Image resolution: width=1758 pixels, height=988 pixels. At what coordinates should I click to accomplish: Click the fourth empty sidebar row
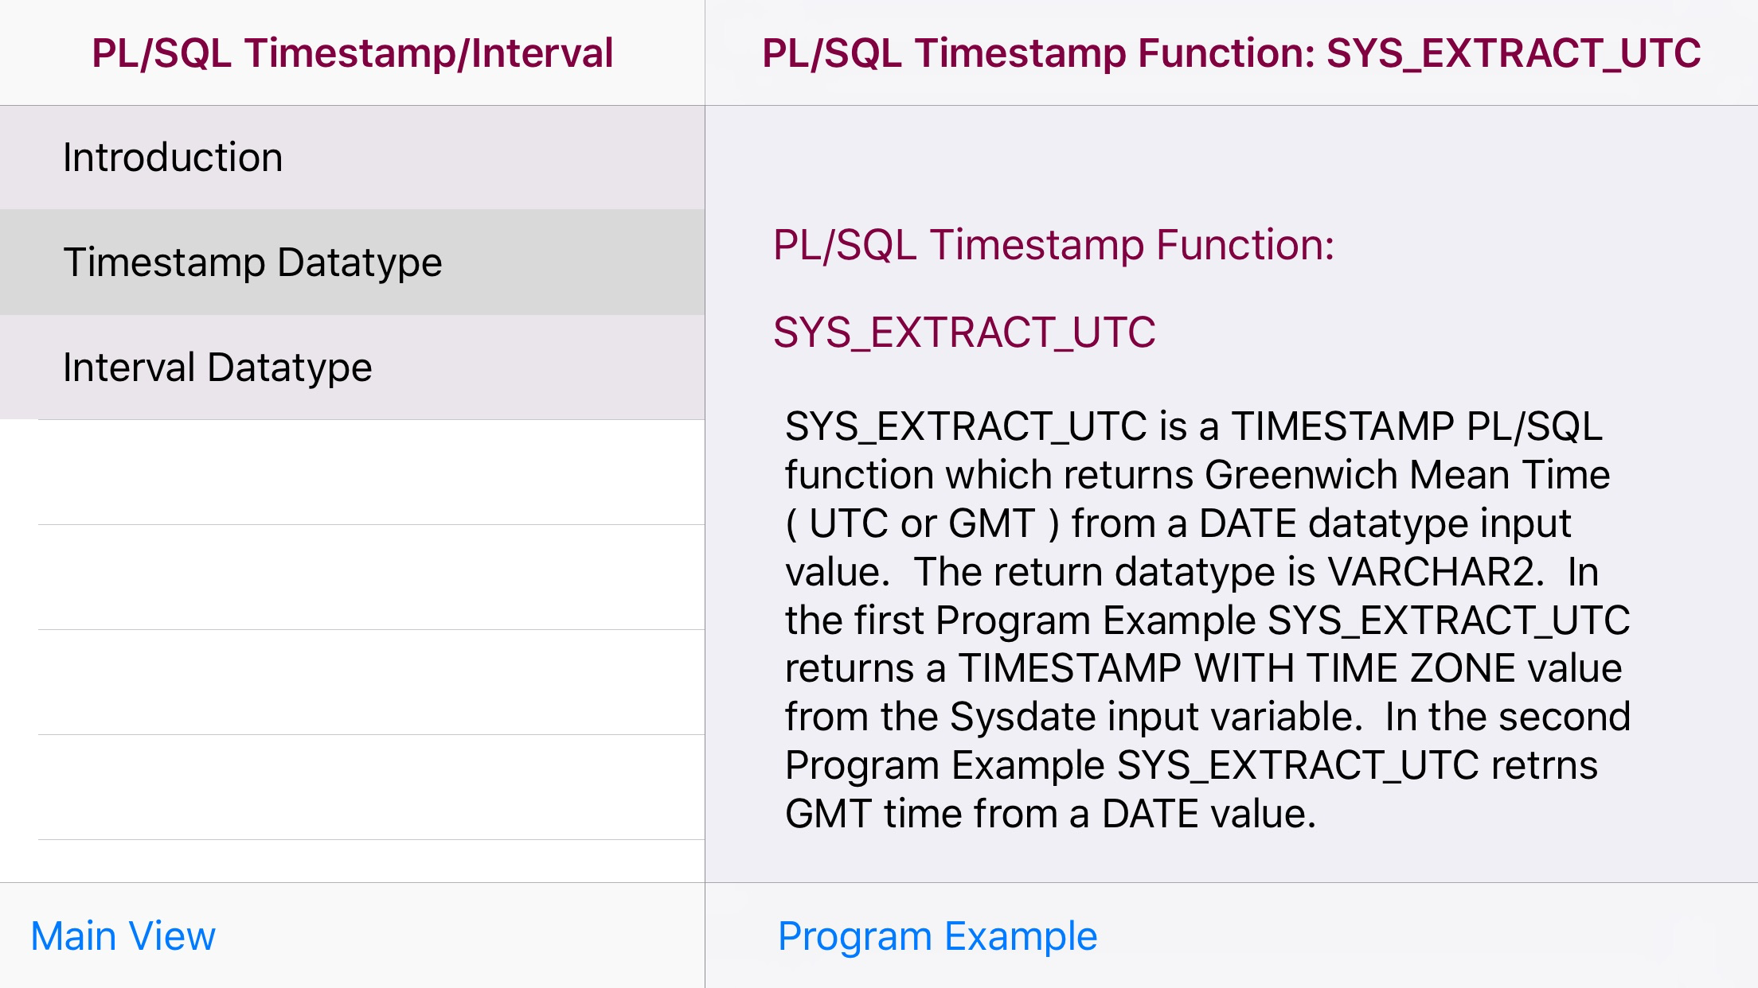click(371, 788)
